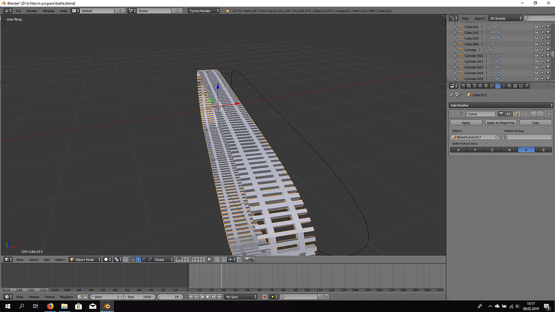The height and width of the screenshot is (312, 555).
Task: Open the World properties tab icon
Action: tap(480, 86)
